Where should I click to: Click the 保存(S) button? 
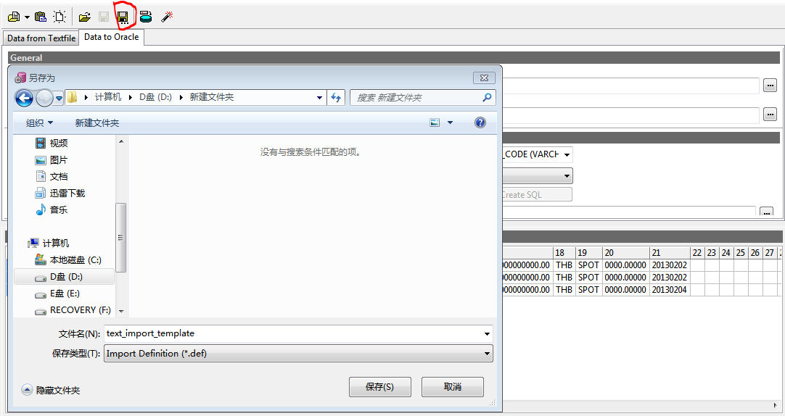[380, 387]
